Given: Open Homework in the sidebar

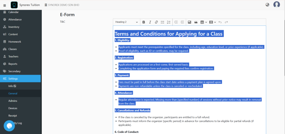Looking at the screenshot, I should click(x=20, y=42).
